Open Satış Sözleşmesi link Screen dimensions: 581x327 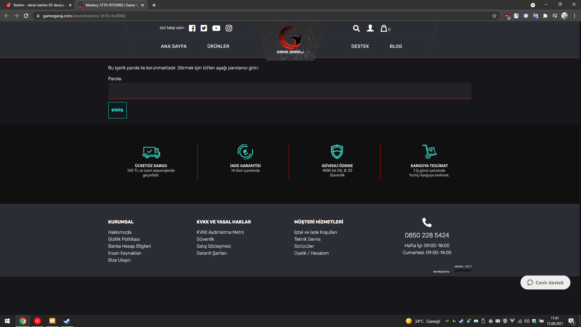tap(214, 246)
